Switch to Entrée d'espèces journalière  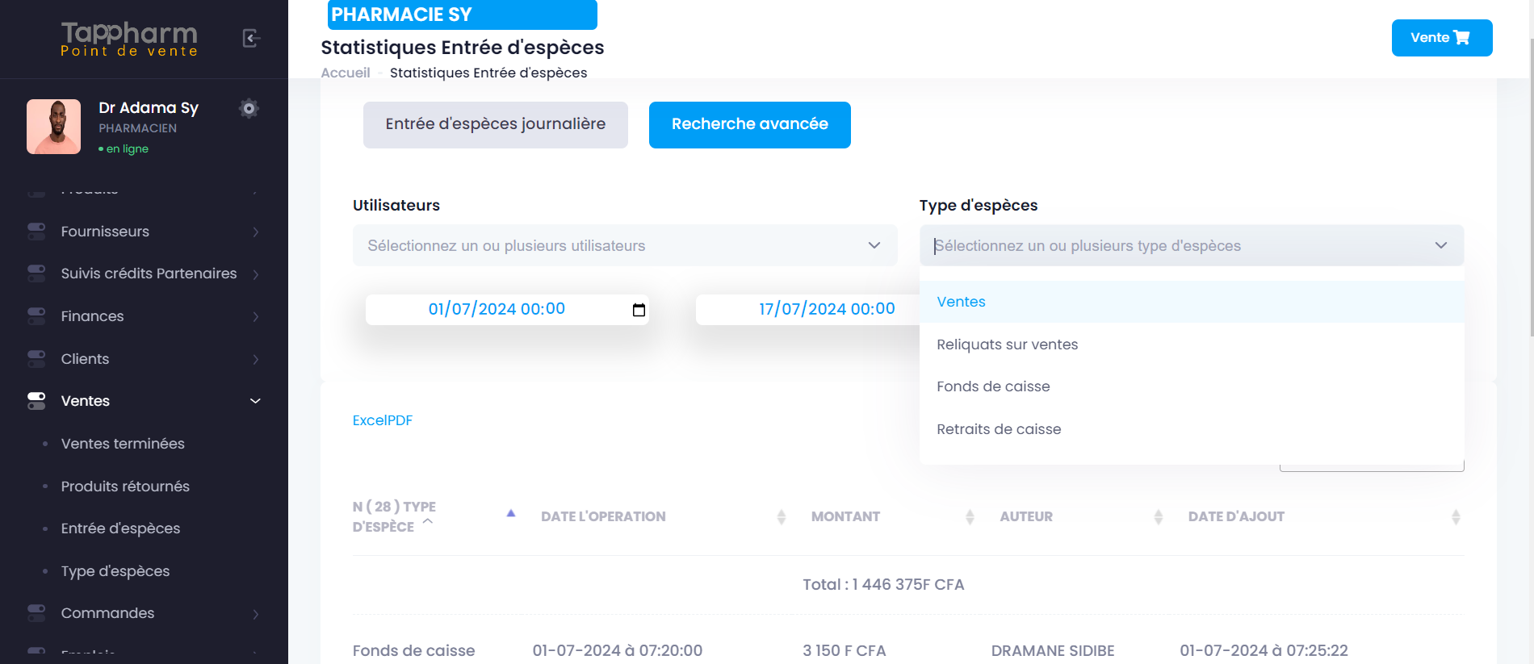(495, 124)
